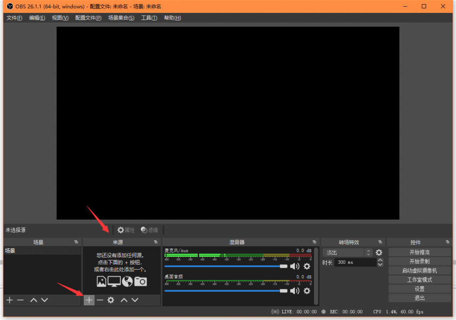
Task: Click the display capture monitor icon
Action: tap(114, 281)
